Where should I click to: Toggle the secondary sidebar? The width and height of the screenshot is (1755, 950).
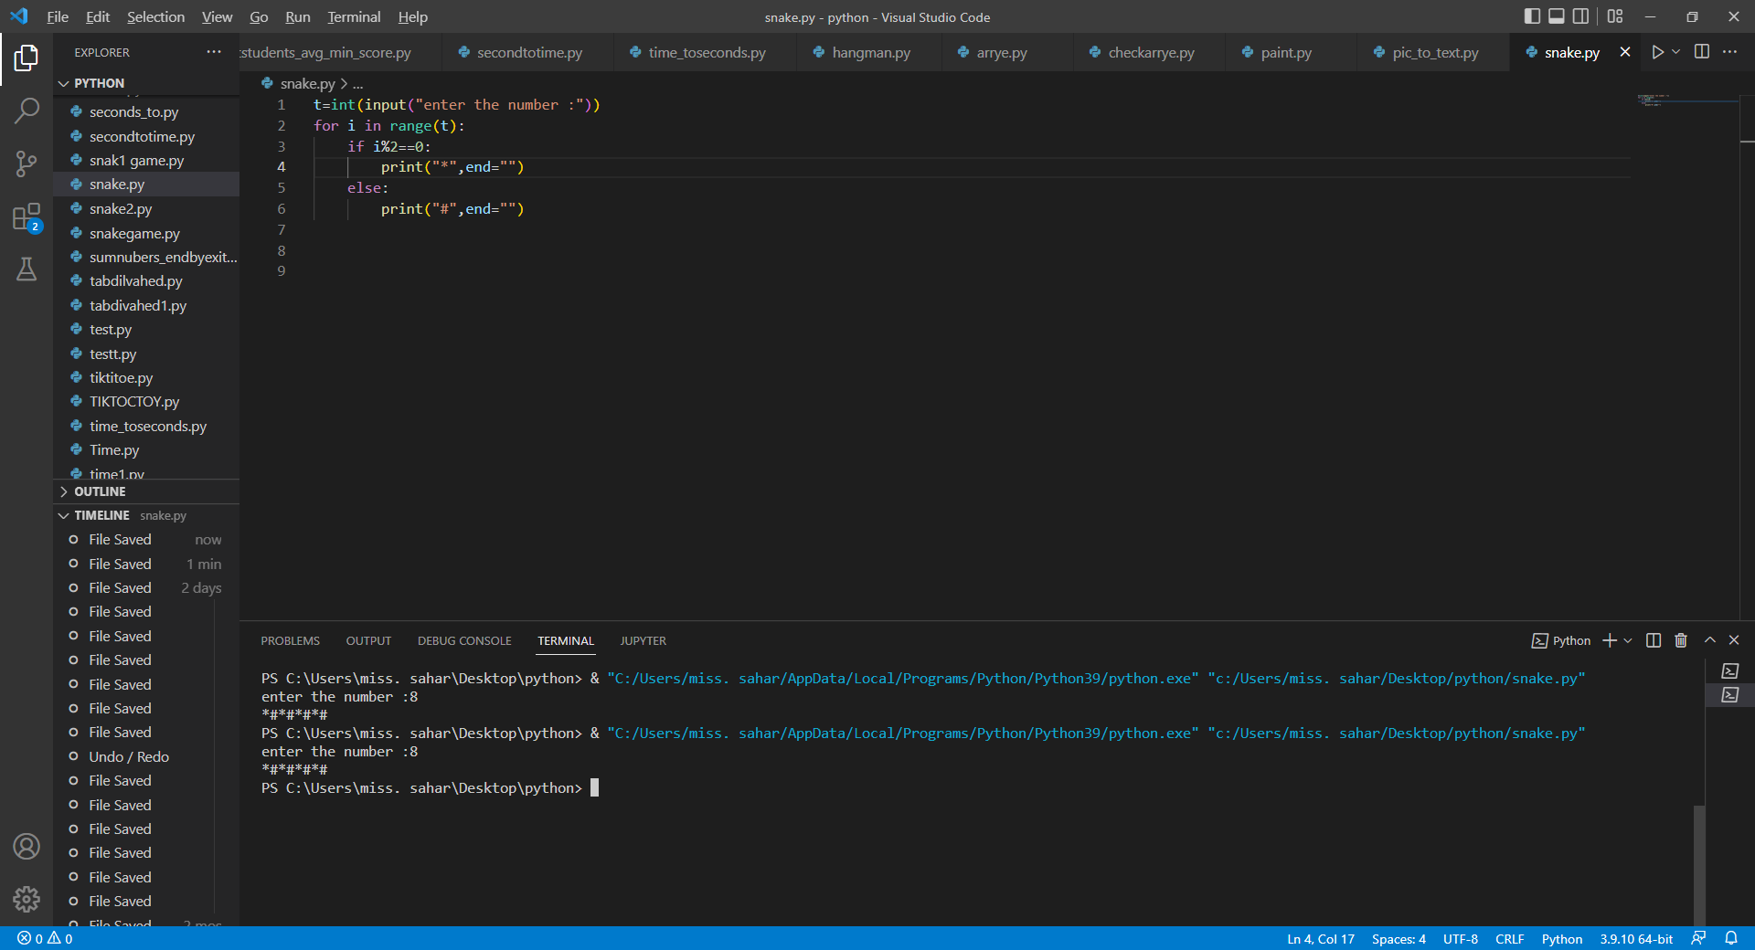coord(1580,16)
